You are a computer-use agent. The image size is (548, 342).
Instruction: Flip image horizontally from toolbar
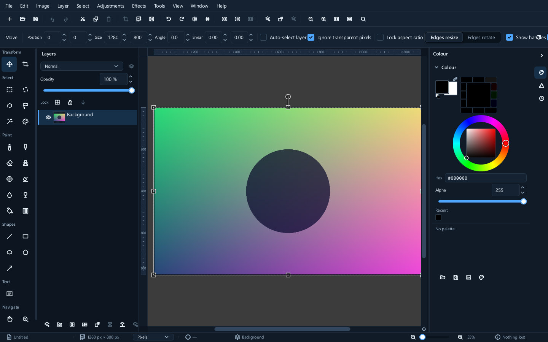[194, 19]
